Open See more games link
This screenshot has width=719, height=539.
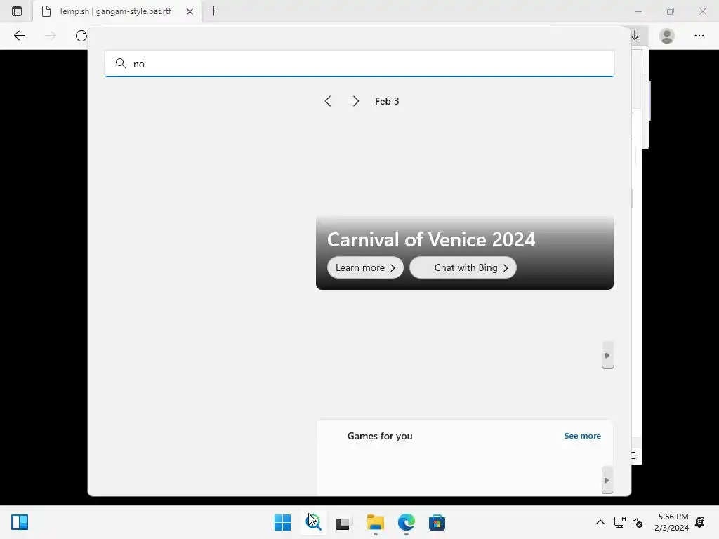pyautogui.click(x=582, y=436)
